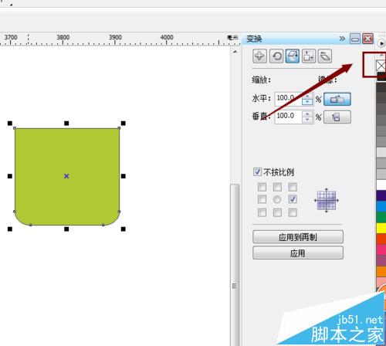
Task: Pick the magenta-purple color swatch
Action: tap(381, 260)
